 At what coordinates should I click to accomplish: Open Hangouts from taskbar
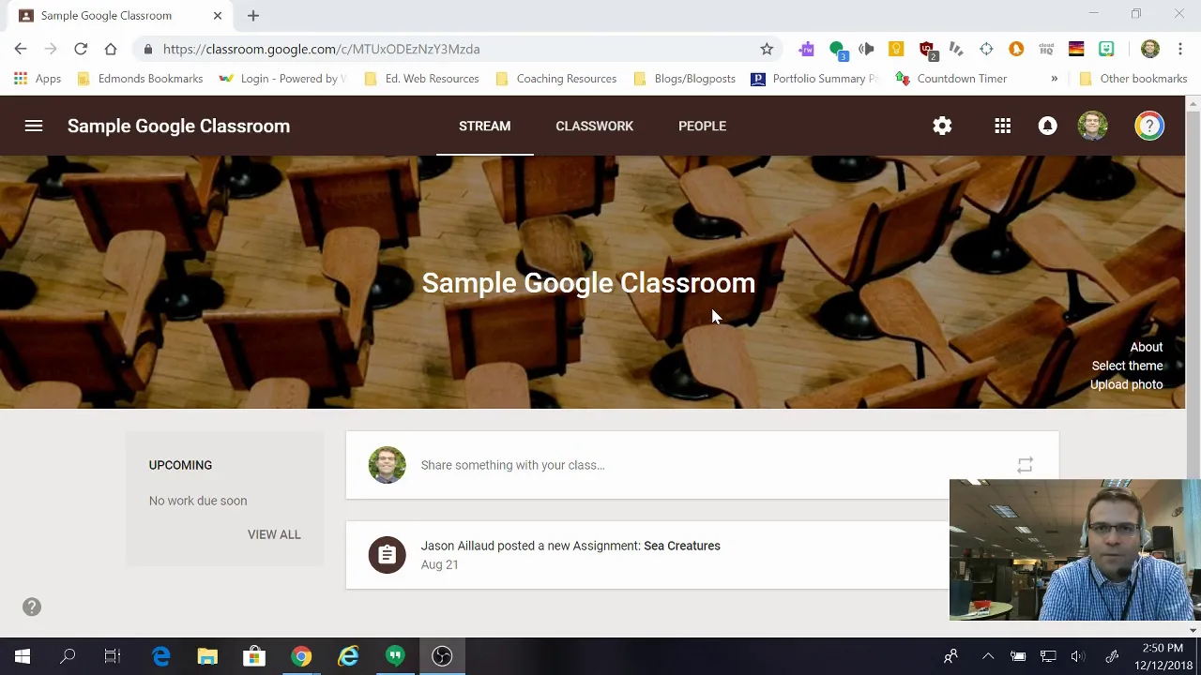[395, 656]
